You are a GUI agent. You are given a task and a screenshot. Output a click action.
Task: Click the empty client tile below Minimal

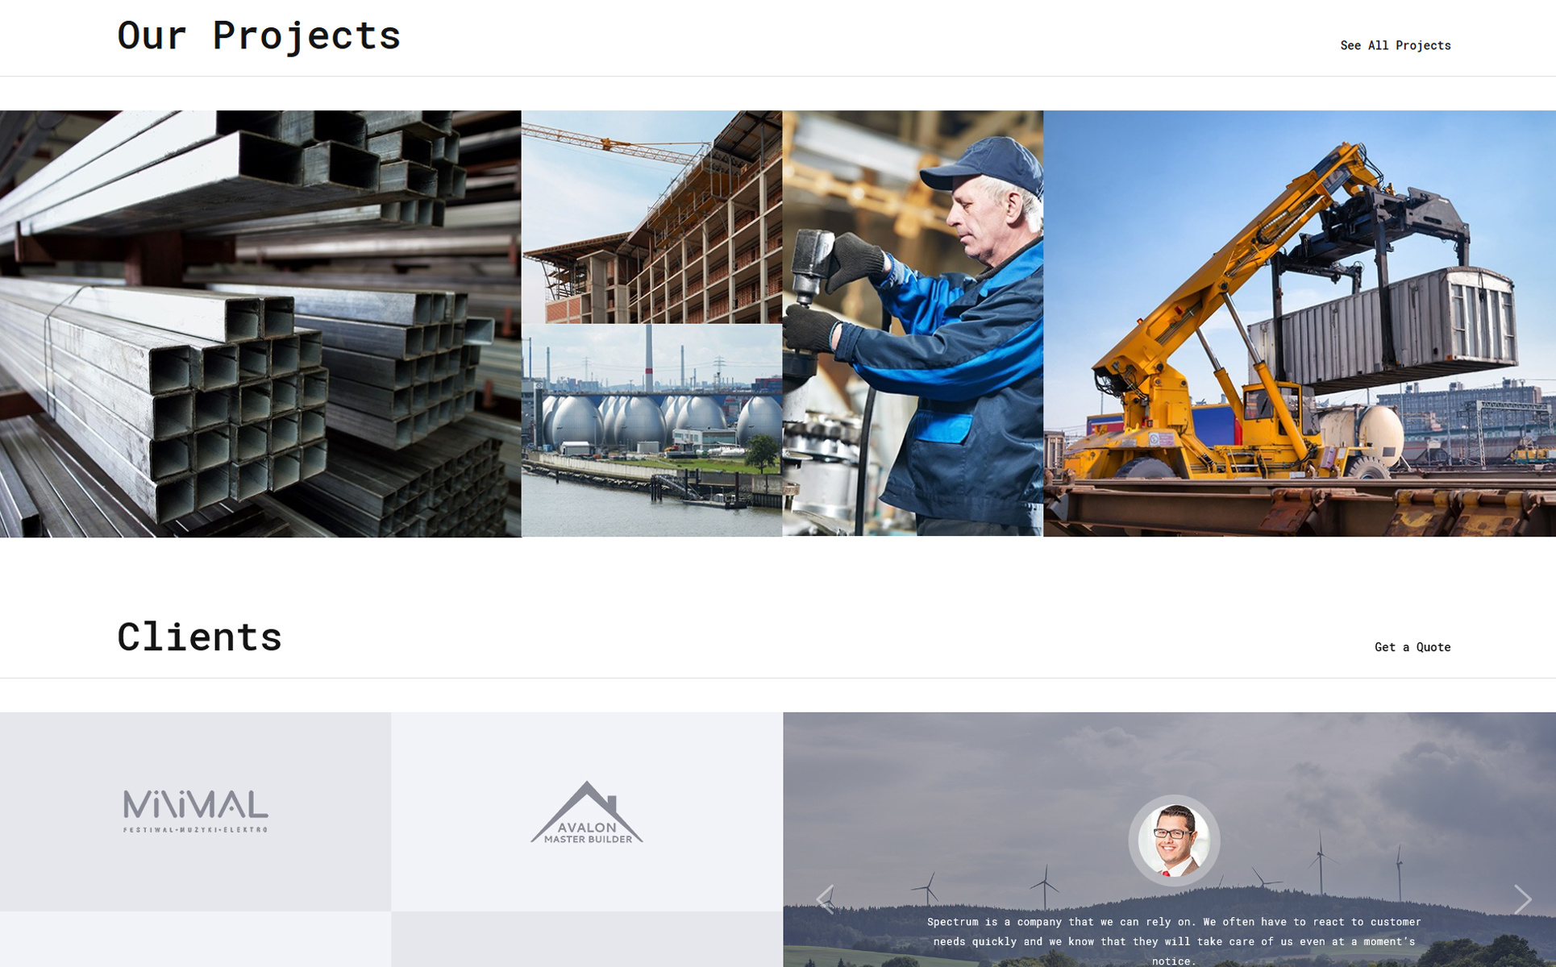click(195, 940)
